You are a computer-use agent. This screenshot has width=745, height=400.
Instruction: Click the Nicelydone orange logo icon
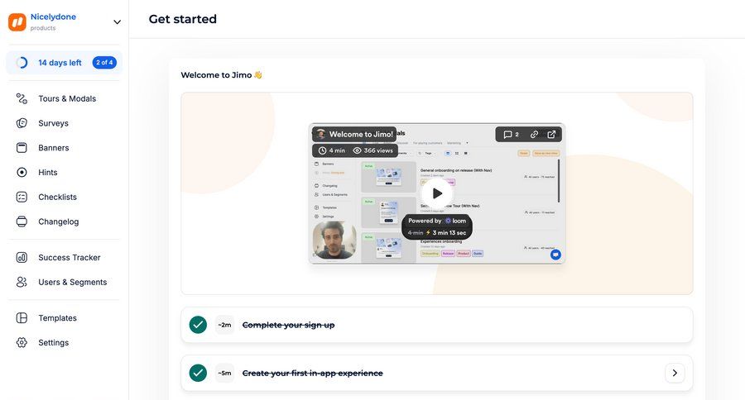point(17,21)
